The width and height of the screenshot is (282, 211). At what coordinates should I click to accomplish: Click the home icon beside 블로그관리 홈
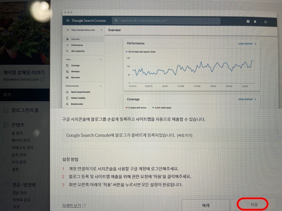(x=6, y=110)
